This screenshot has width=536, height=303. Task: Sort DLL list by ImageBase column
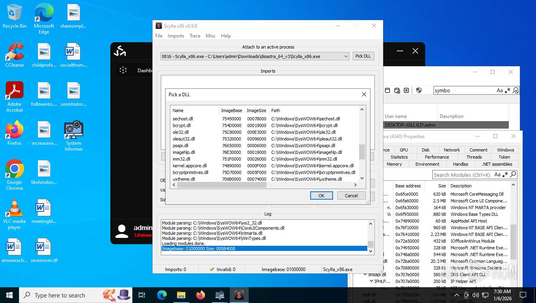pos(232,110)
